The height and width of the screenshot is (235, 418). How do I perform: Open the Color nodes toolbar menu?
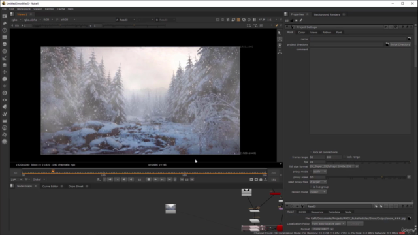pos(5,44)
